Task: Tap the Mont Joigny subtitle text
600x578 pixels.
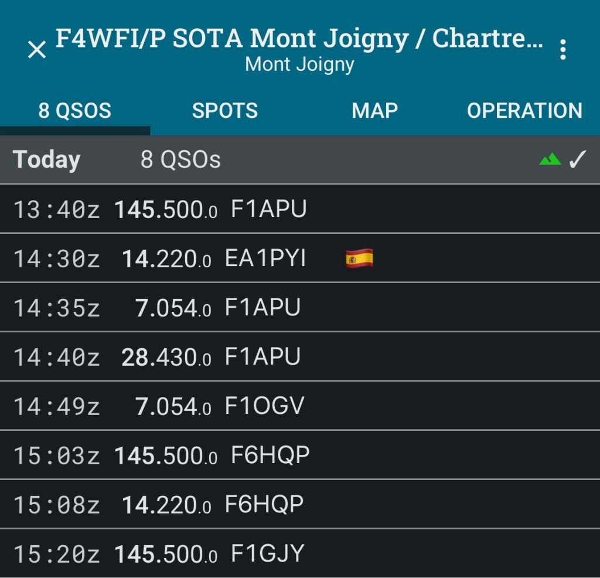Action: [299, 64]
